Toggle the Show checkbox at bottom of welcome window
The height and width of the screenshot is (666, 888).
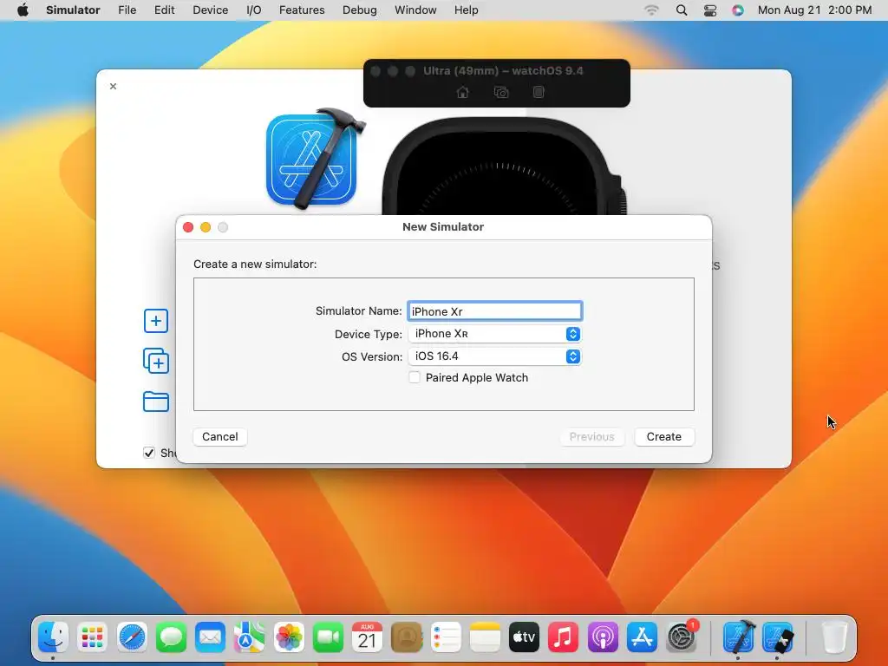149,453
